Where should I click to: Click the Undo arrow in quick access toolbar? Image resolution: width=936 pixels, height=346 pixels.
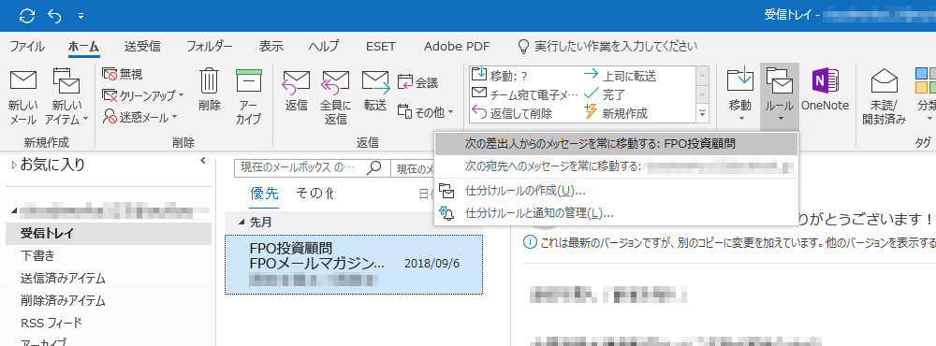click(54, 16)
